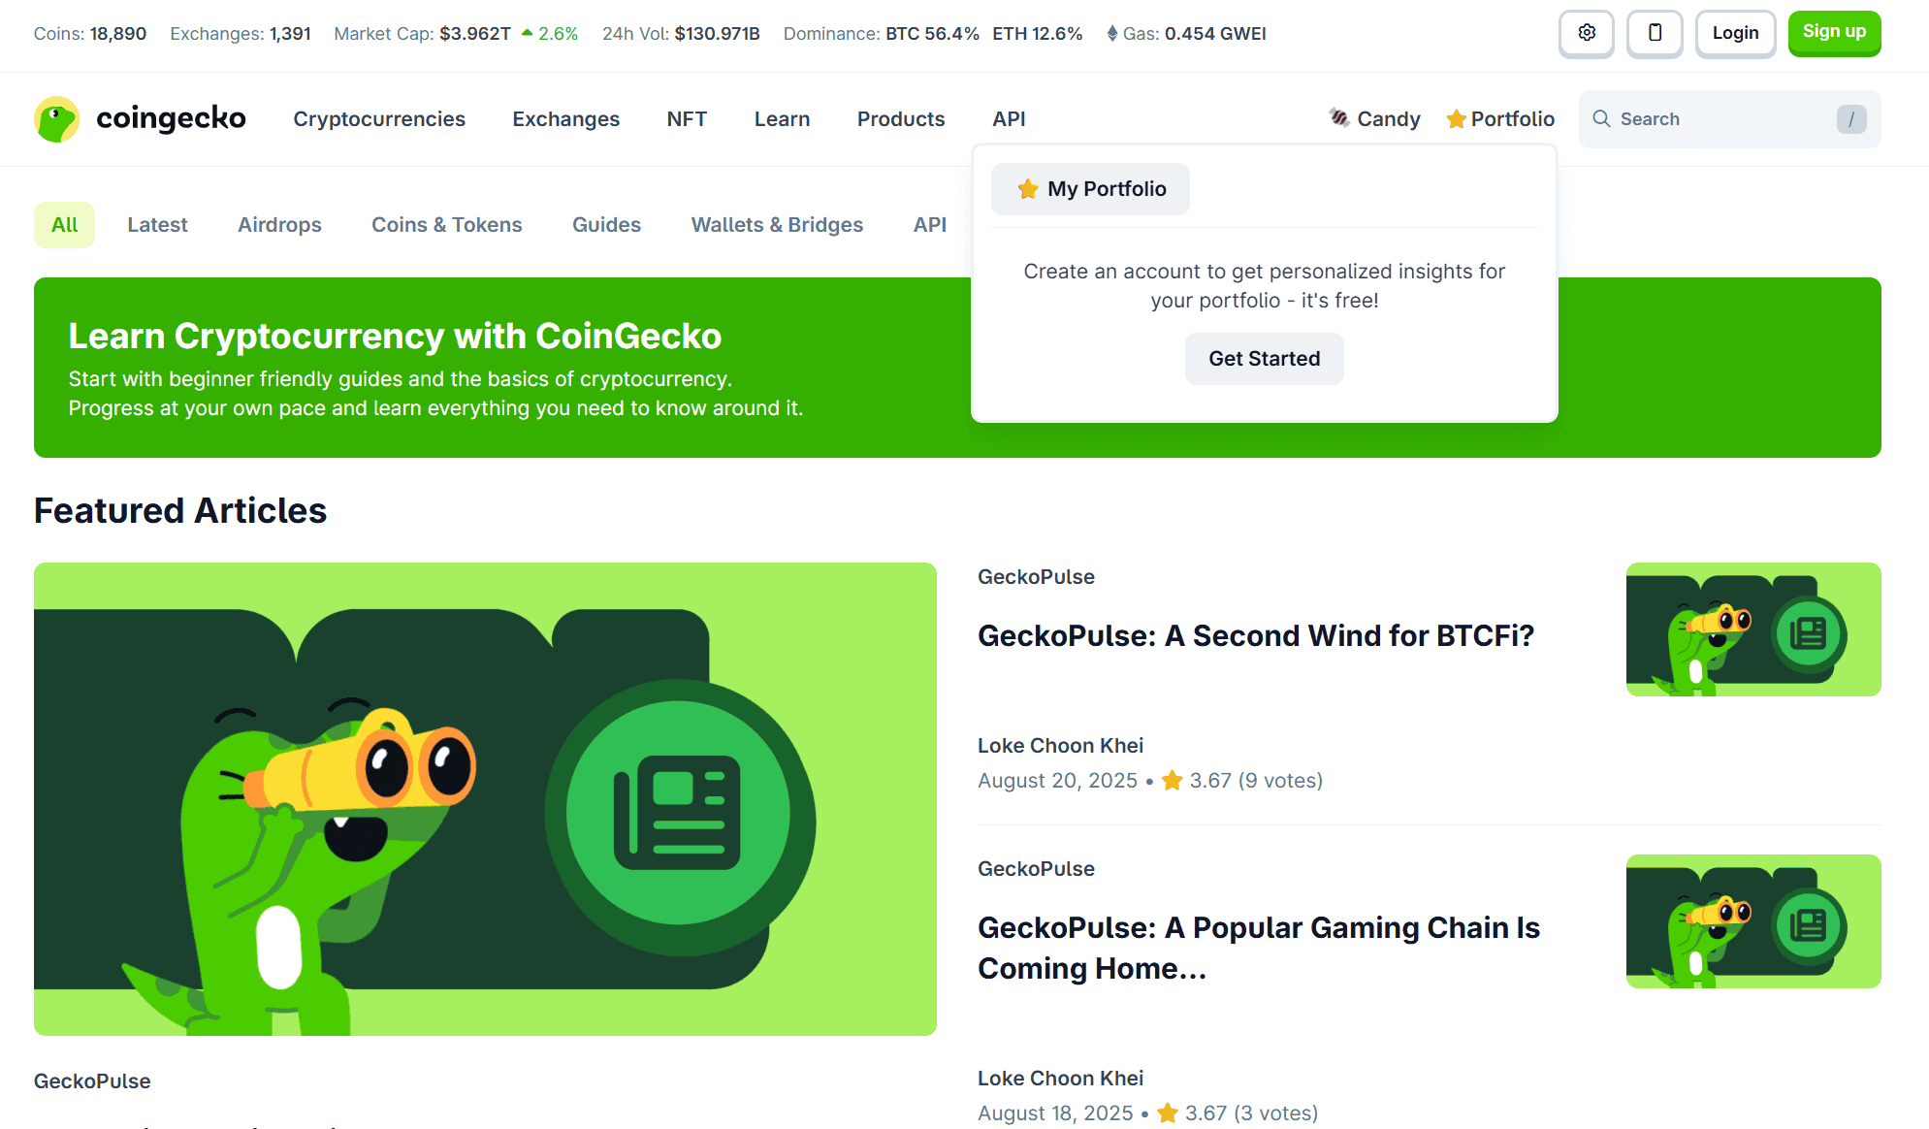
Task: Click the Portfolio star icon
Action: click(x=1456, y=119)
